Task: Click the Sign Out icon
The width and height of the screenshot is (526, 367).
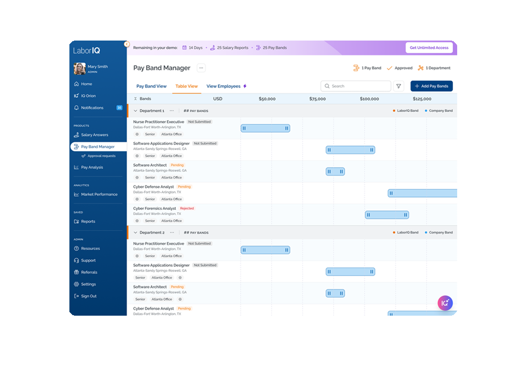Action: 77,296
